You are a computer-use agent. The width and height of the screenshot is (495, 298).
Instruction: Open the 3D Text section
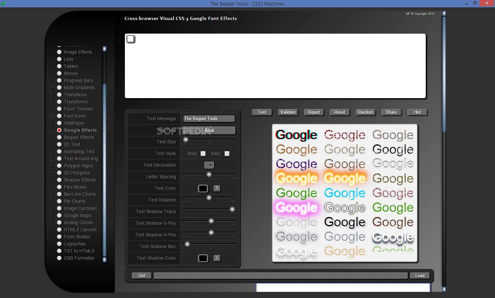point(72,144)
